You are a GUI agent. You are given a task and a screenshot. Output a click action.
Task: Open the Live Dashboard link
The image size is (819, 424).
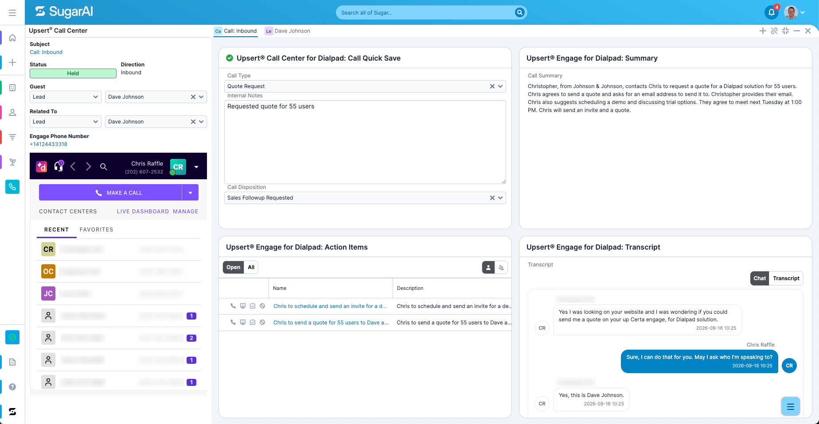coord(143,212)
